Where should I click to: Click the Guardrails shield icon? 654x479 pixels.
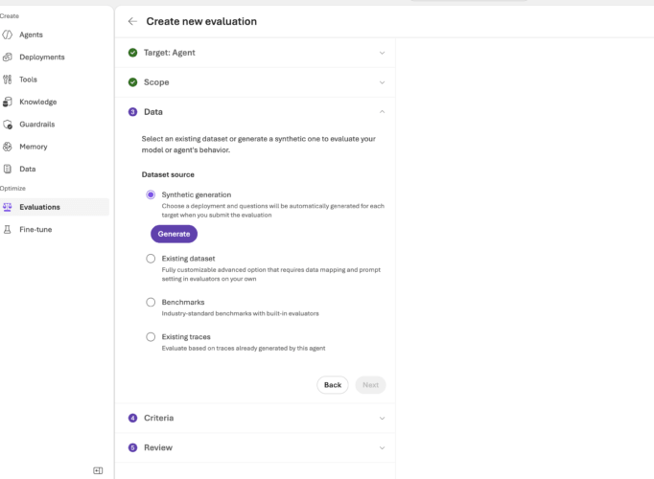[7, 125]
